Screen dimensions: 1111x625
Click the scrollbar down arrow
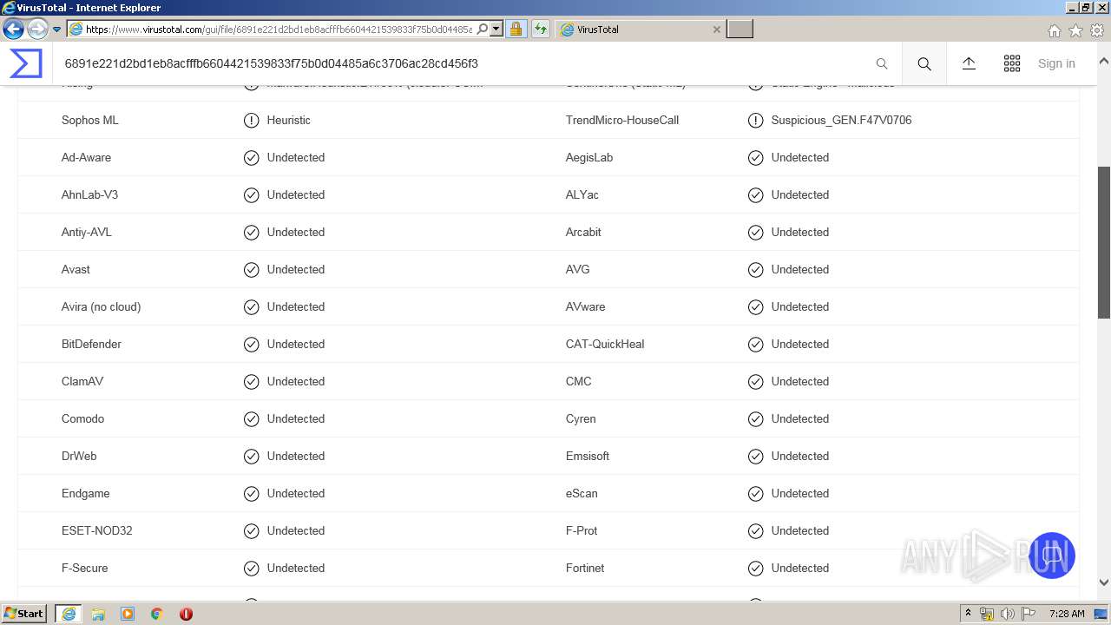pyautogui.click(x=1104, y=582)
